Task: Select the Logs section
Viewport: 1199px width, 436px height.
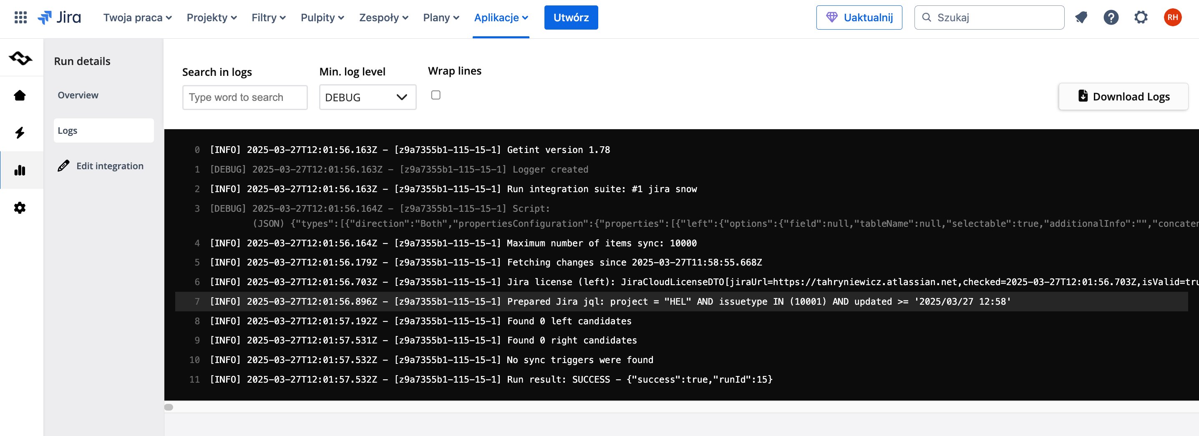Action: click(103, 130)
